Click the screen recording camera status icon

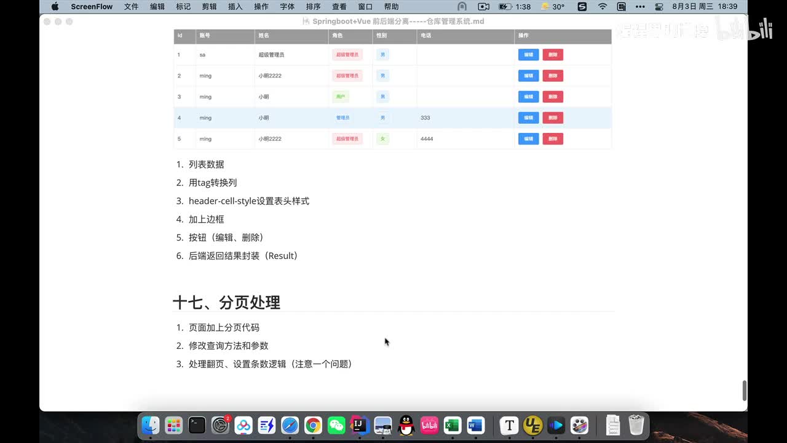[483, 7]
